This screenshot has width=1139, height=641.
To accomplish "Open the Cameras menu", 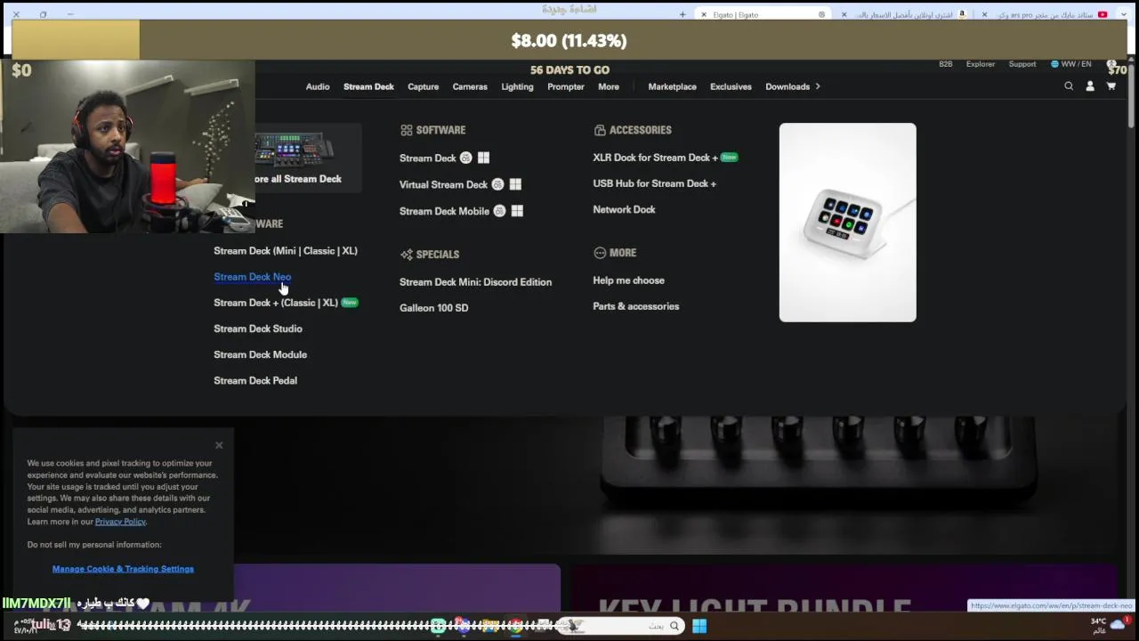I will pyautogui.click(x=470, y=86).
